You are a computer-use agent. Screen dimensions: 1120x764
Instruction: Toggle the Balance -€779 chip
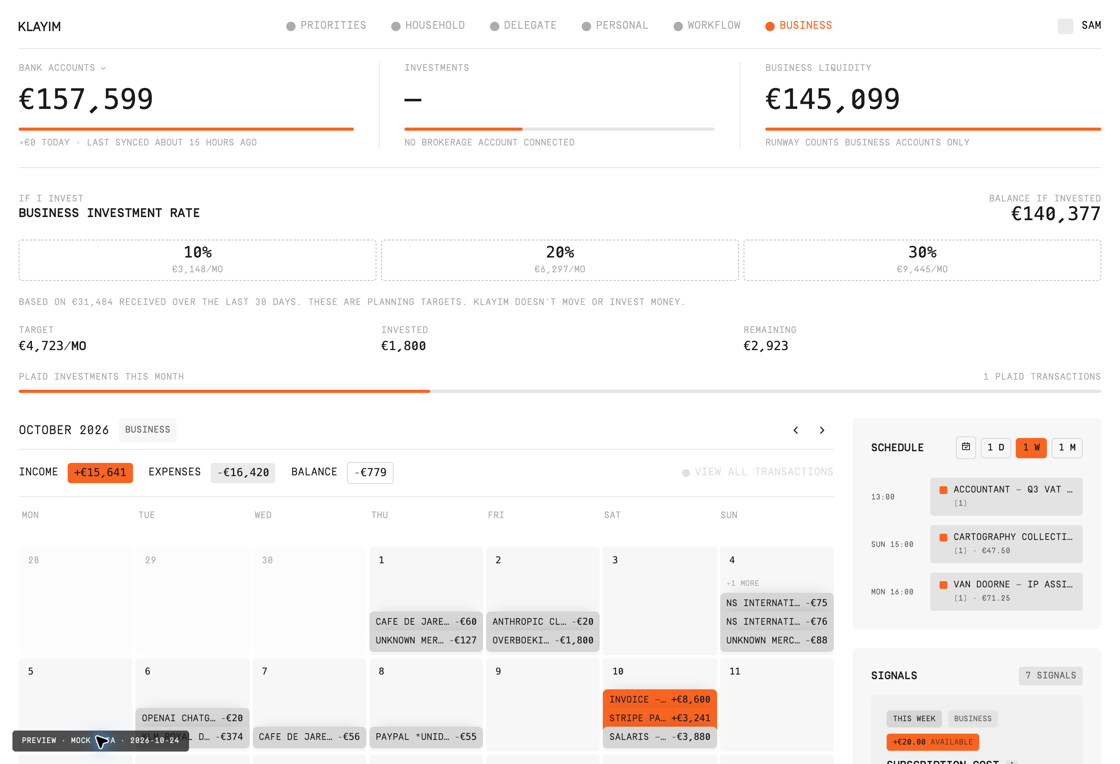coord(370,472)
